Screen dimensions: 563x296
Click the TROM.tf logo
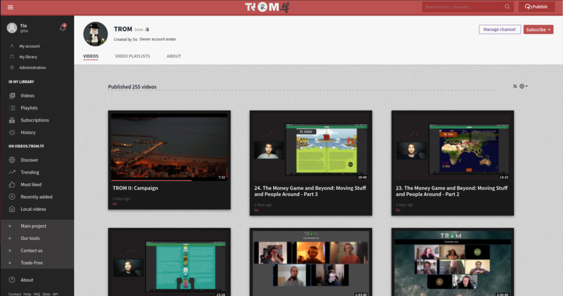pos(267,7)
